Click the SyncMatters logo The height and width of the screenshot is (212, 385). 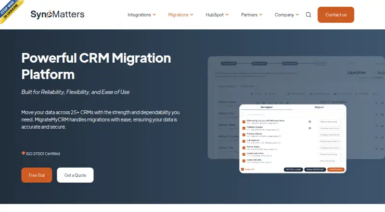pos(57,14)
